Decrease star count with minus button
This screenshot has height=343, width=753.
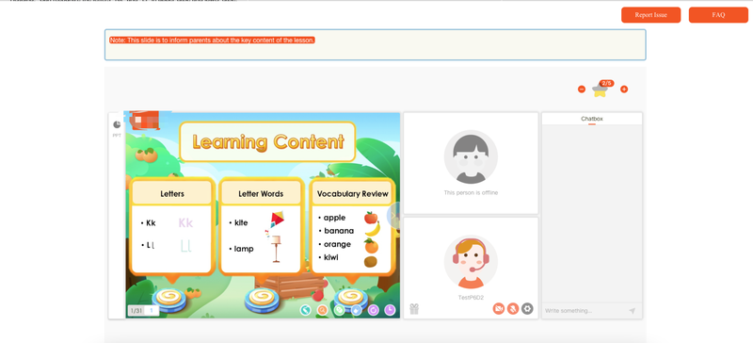coord(582,89)
